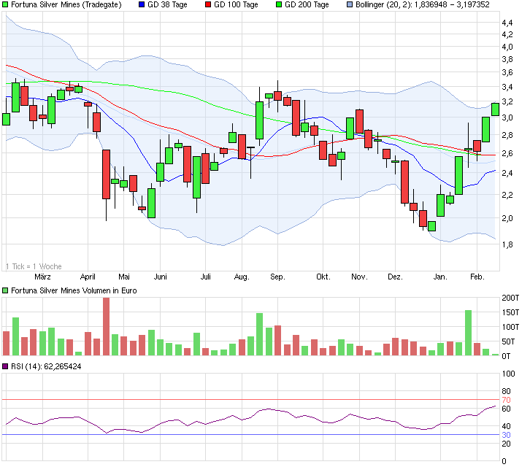
Task: Click the 'Sep.' month label on time axis
Action: click(277, 277)
